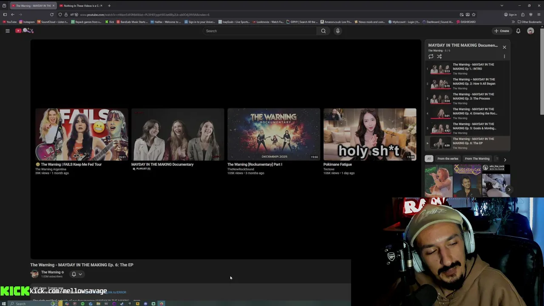Open YouTube notifications bell in header
Image resolution: width=544 pixels, height=306 pixels.
518,31
